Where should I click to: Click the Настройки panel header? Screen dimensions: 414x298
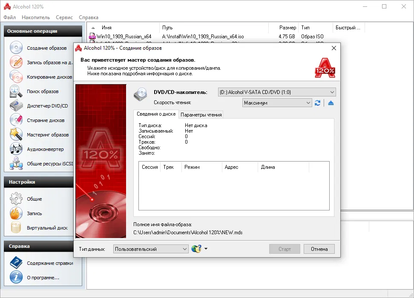click(39, 182)
